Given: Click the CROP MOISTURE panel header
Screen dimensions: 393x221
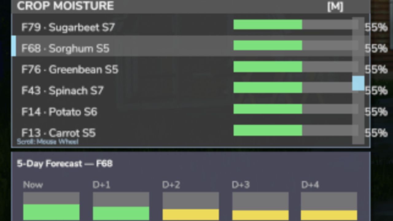Looking at the screenshot, I should (65, 6).
